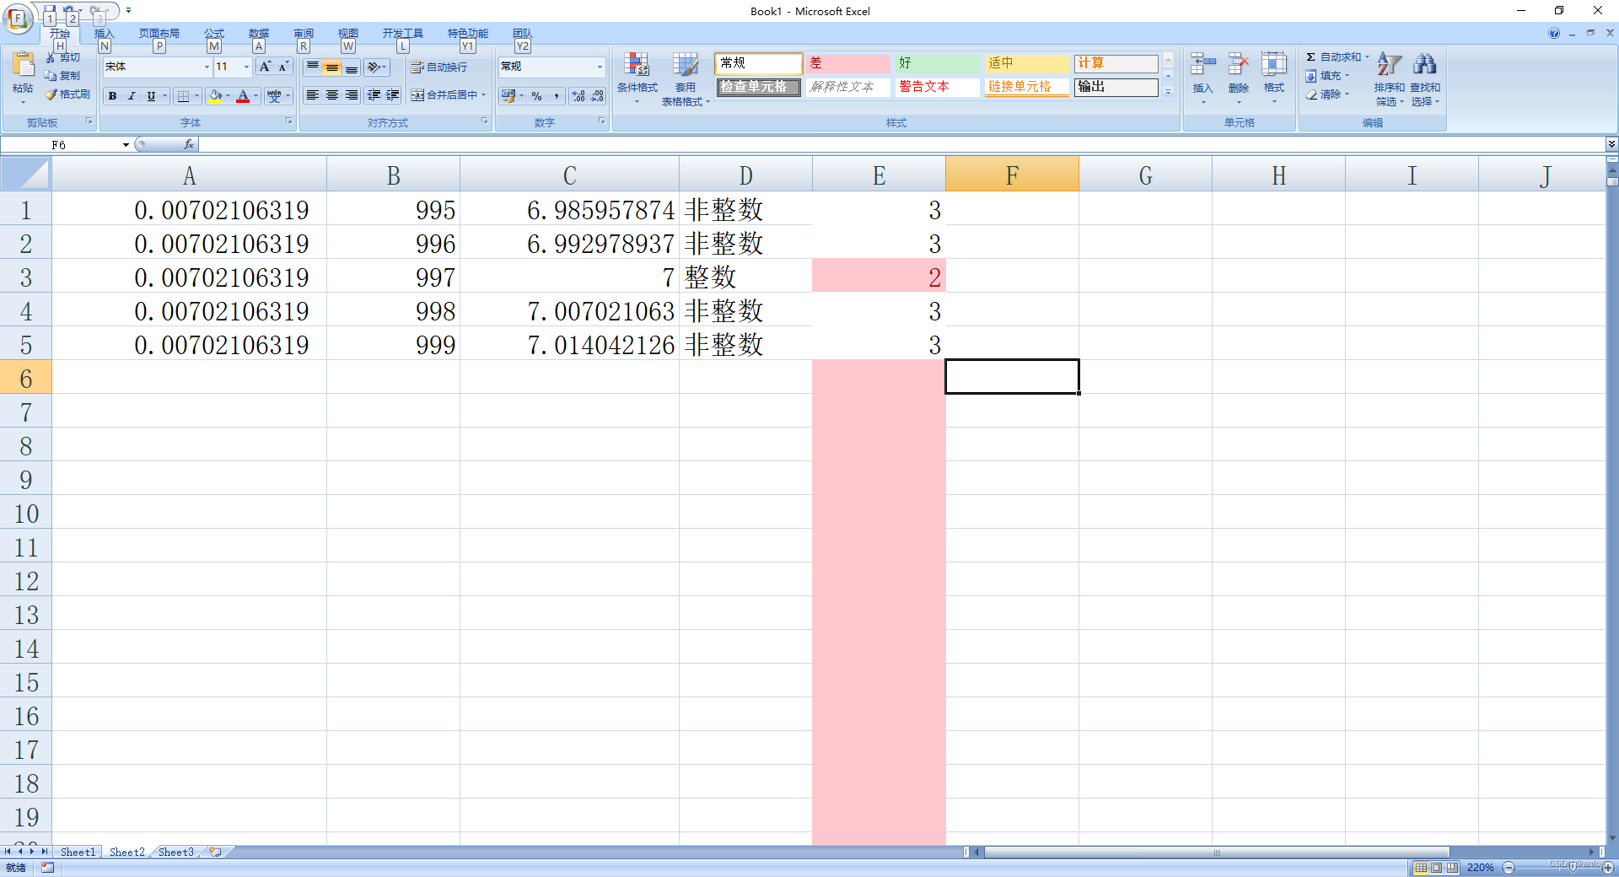Decrease font size with the small A icon
Image resolution: width=1619 pixels, height=877 pixels.
tap(283, 67)
